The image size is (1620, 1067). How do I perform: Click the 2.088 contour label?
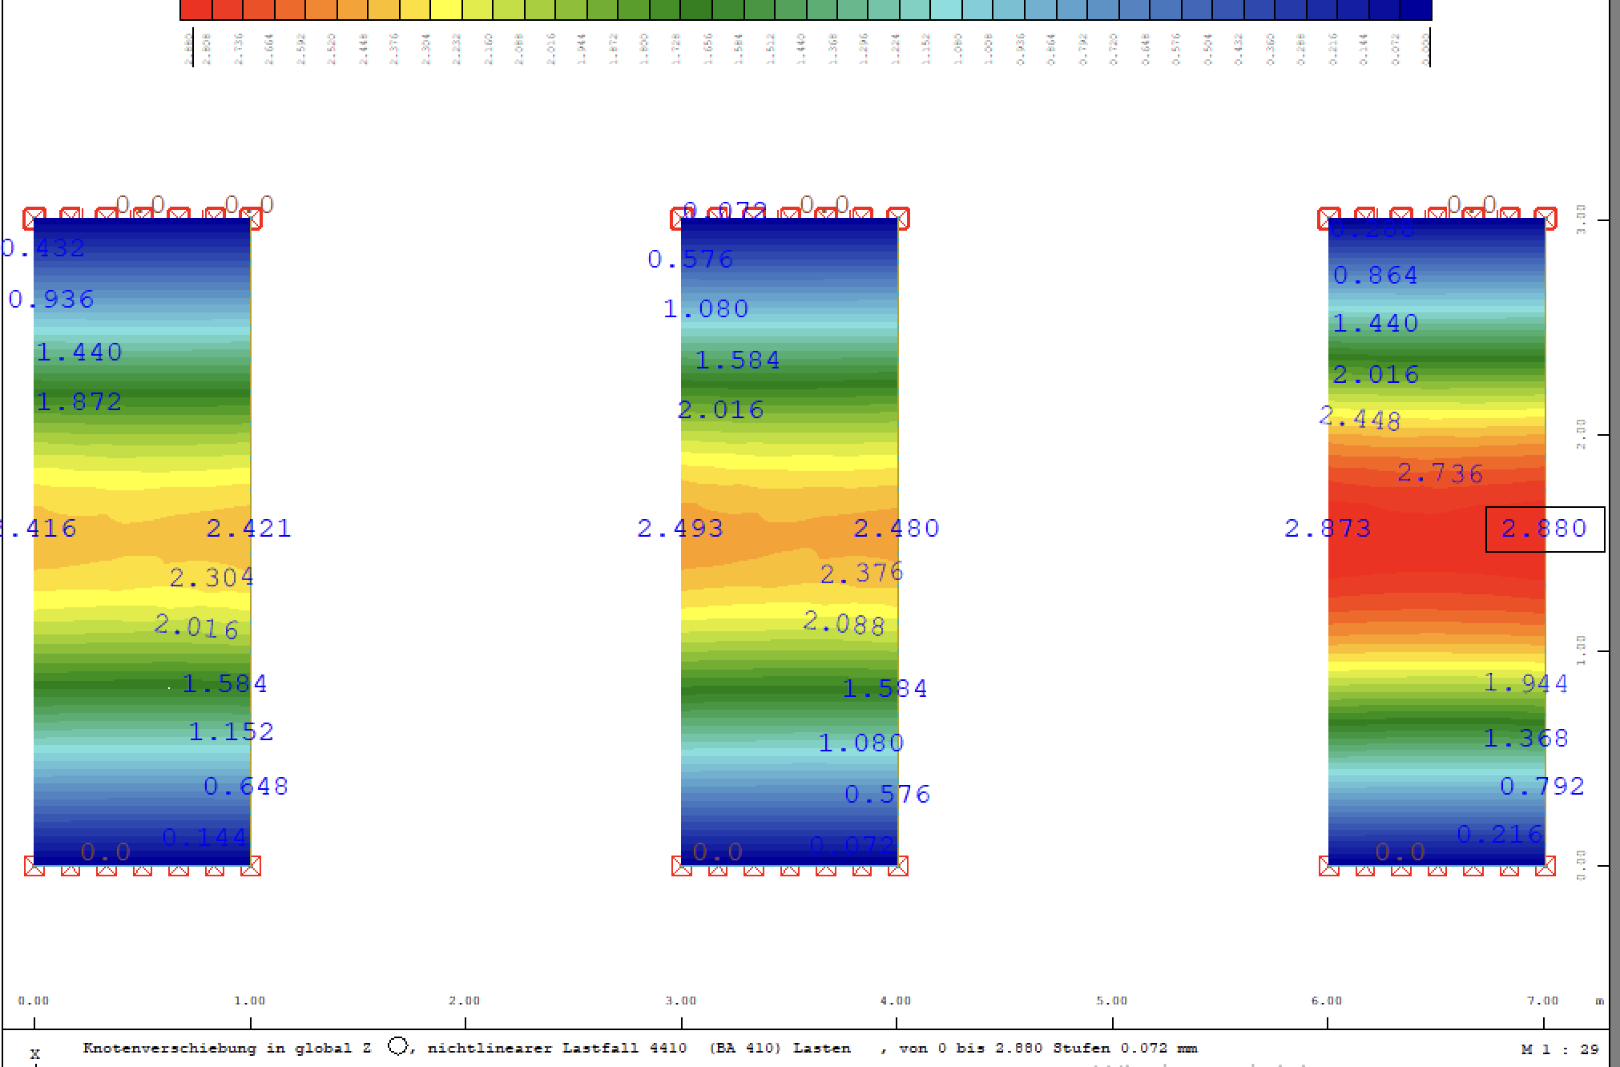click(x=844, y=623)
